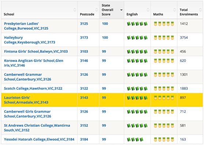Click English book icons for Fintona Girls' School
Image resolution: width=204 pixels, height=145 pixels.
coord(137,51)
